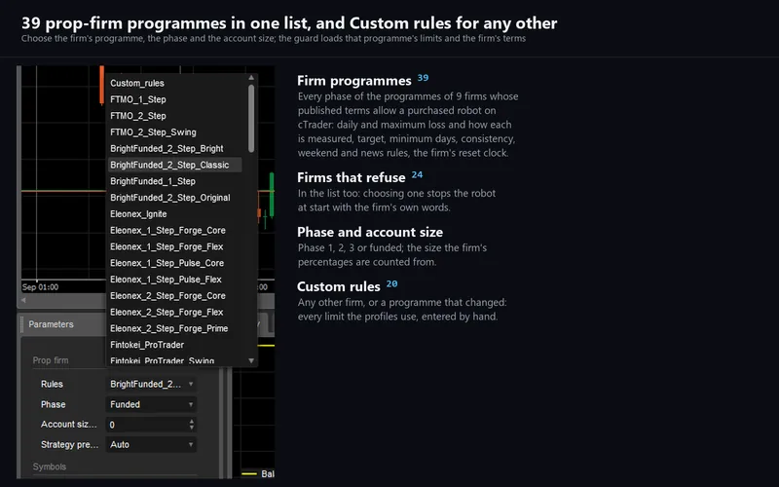Screen dimensions: 779x487
Task: Select FTMO_2_Step_Swing programme
Action: [153, 132]
